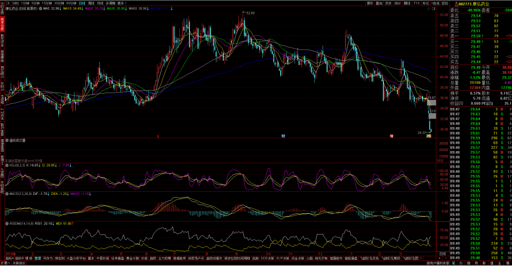Open the 历史 history button
Image resolution: width=512 pixels, height=266 pixels.
(388, 3)
